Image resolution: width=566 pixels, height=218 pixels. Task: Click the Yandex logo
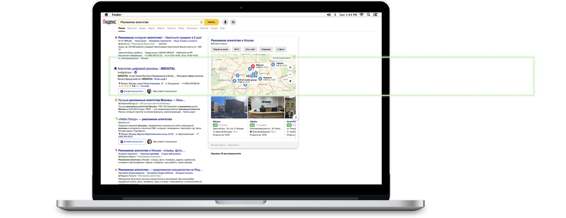(x=109, y=22)
